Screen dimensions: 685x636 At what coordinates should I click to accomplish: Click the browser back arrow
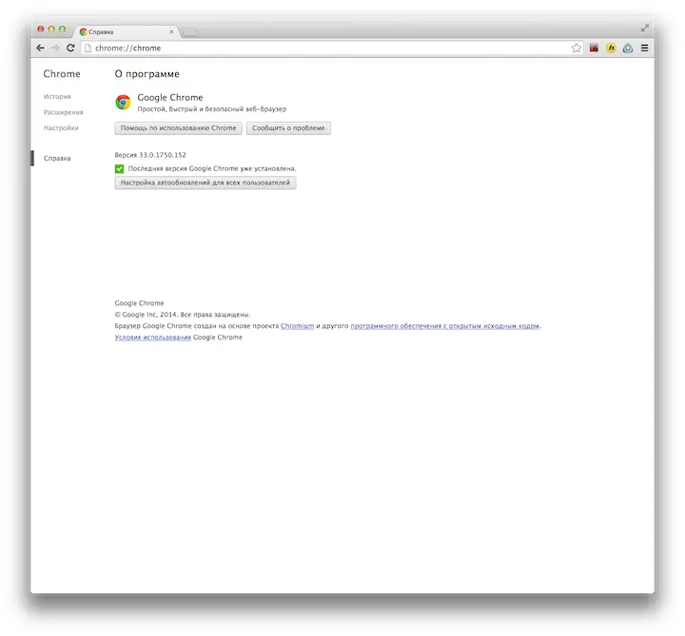pyautogui.click(x=40, y=48)
